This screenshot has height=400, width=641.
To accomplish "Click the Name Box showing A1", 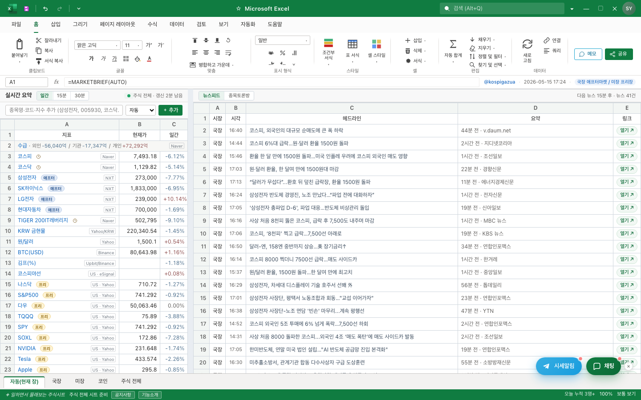I will 27,82.
